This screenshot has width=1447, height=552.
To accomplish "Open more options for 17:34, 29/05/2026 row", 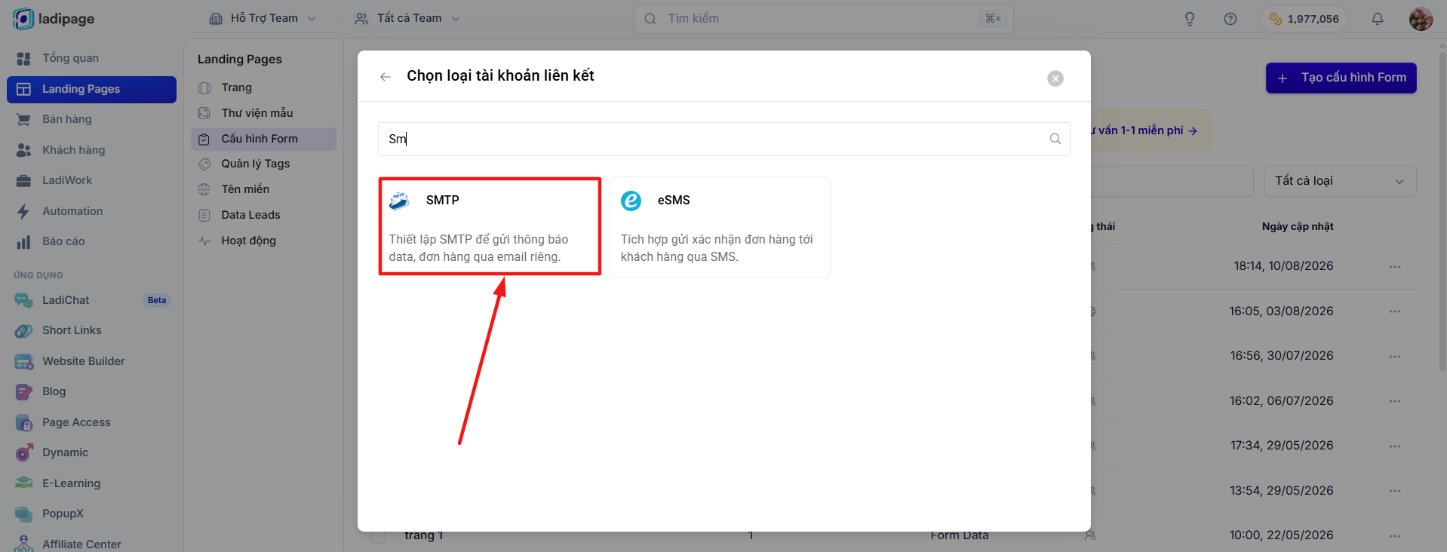I will click(x=1395, y=446).
